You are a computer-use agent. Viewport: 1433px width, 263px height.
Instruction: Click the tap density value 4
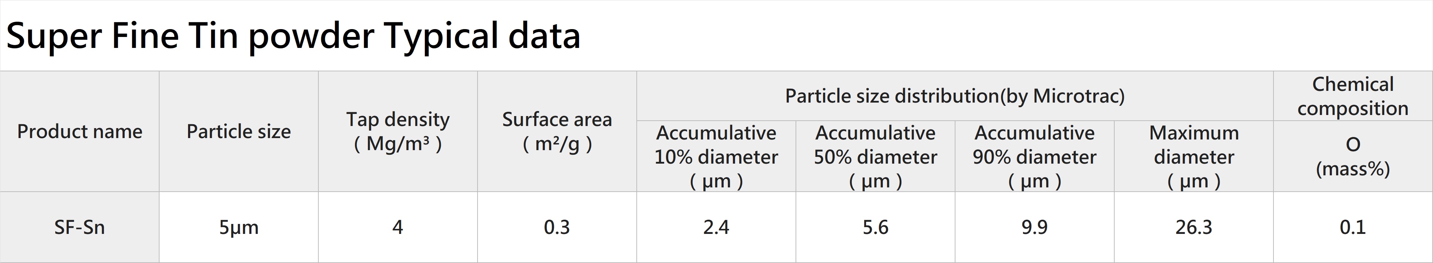[x=398, y=228]
